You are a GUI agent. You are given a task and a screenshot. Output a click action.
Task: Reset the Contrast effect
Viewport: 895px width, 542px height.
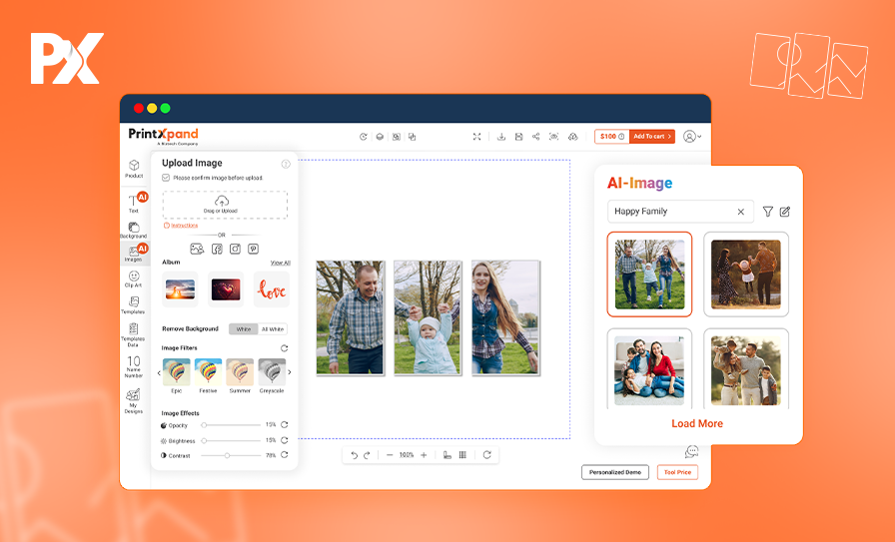pos(285,455)
